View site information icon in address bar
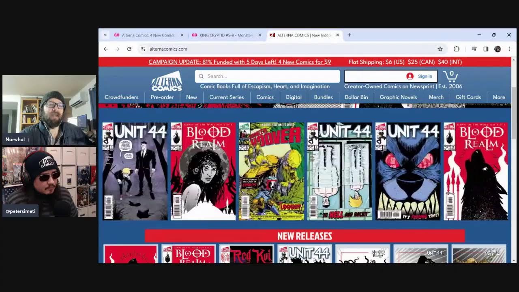The image size is (519, 292). coord(143,49)
